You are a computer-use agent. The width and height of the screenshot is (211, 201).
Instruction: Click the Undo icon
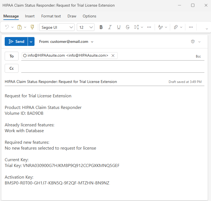click(7, 27)
